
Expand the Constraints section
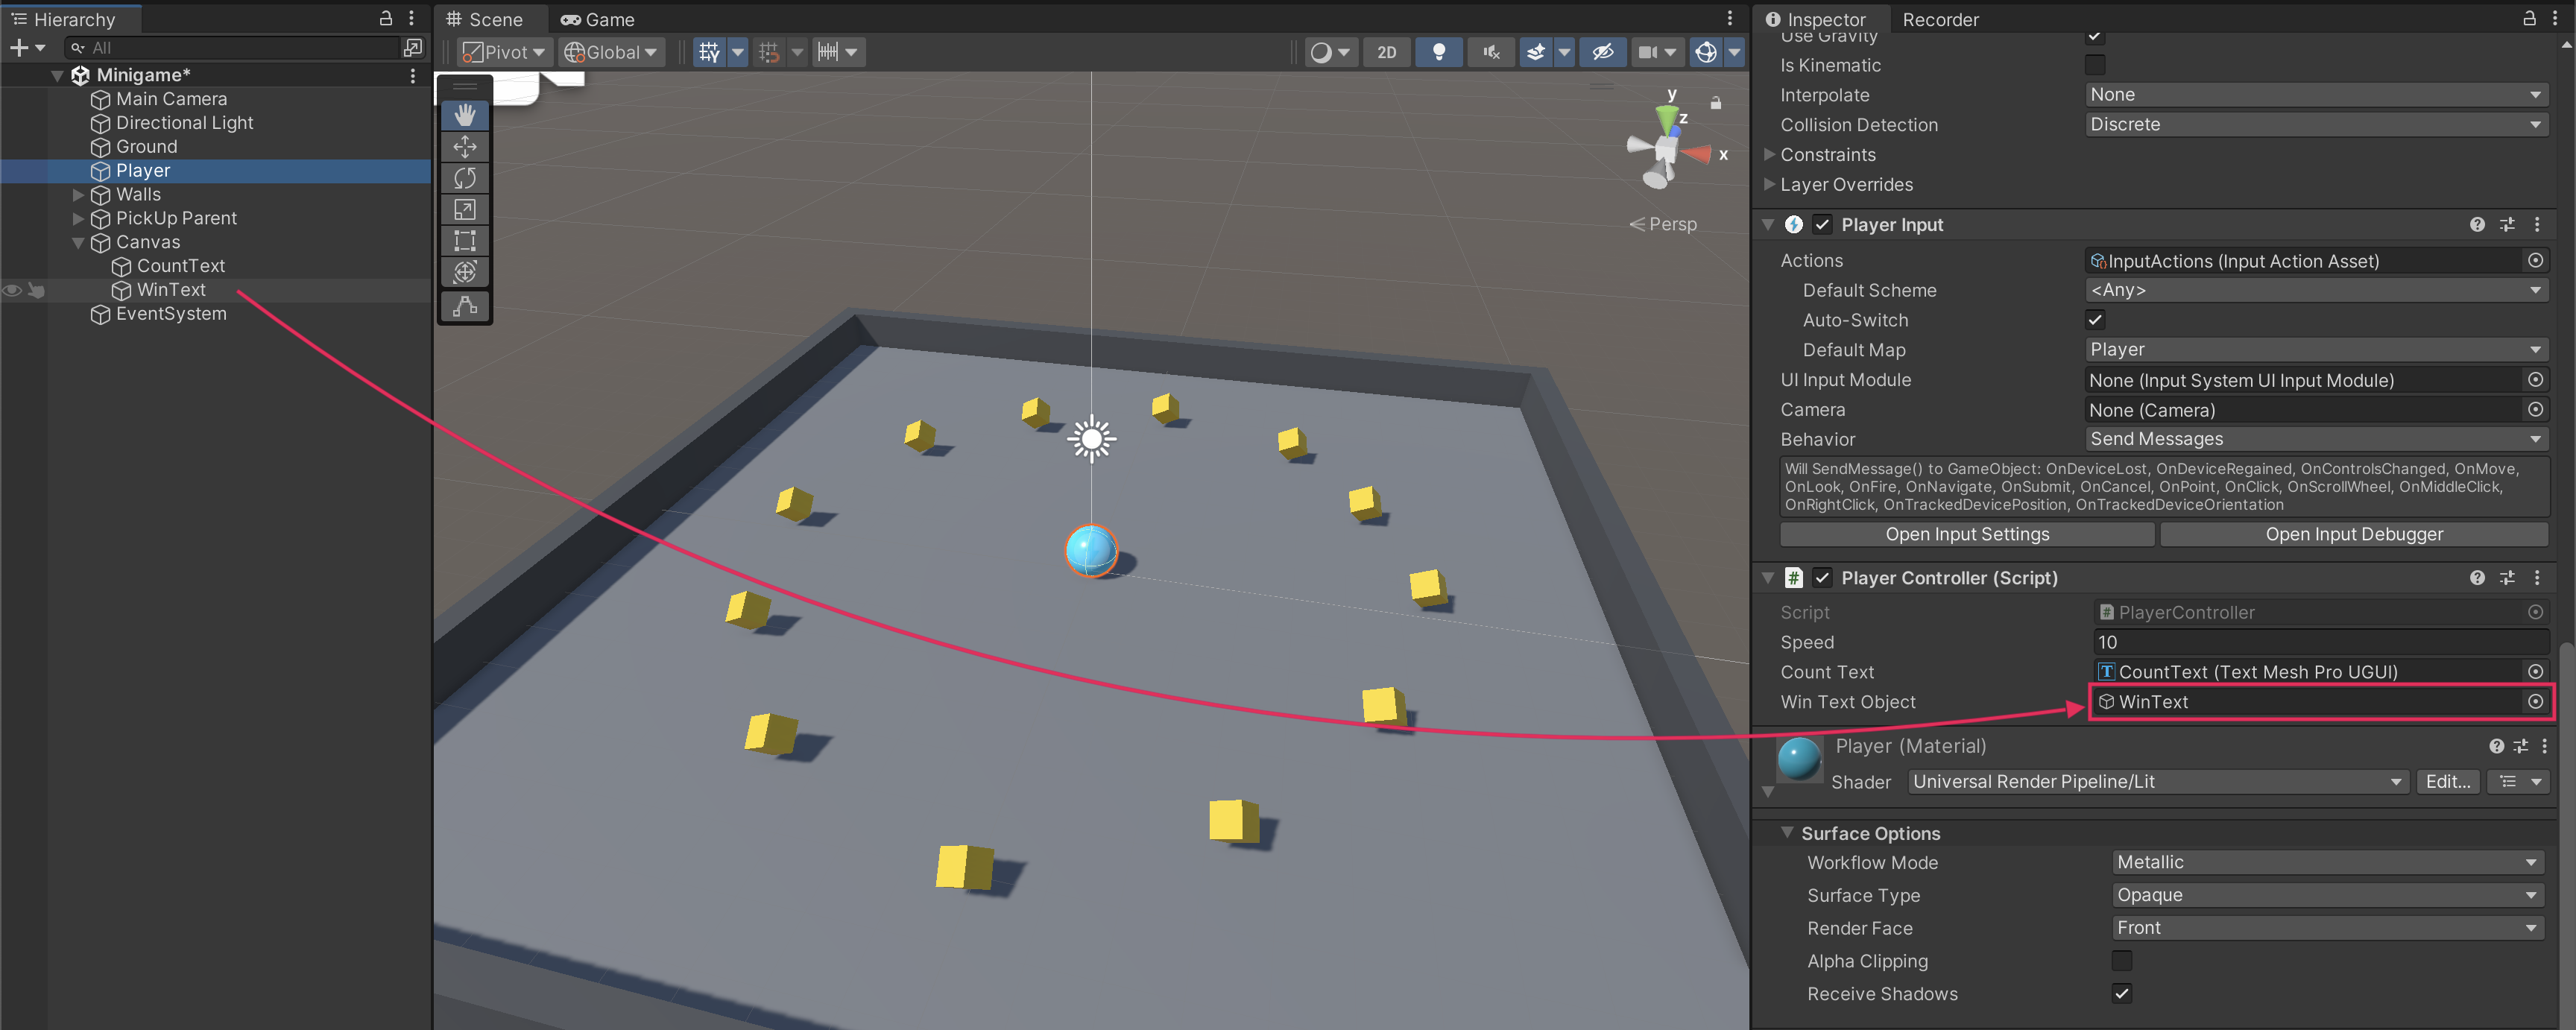click(x=1769, y=155)
